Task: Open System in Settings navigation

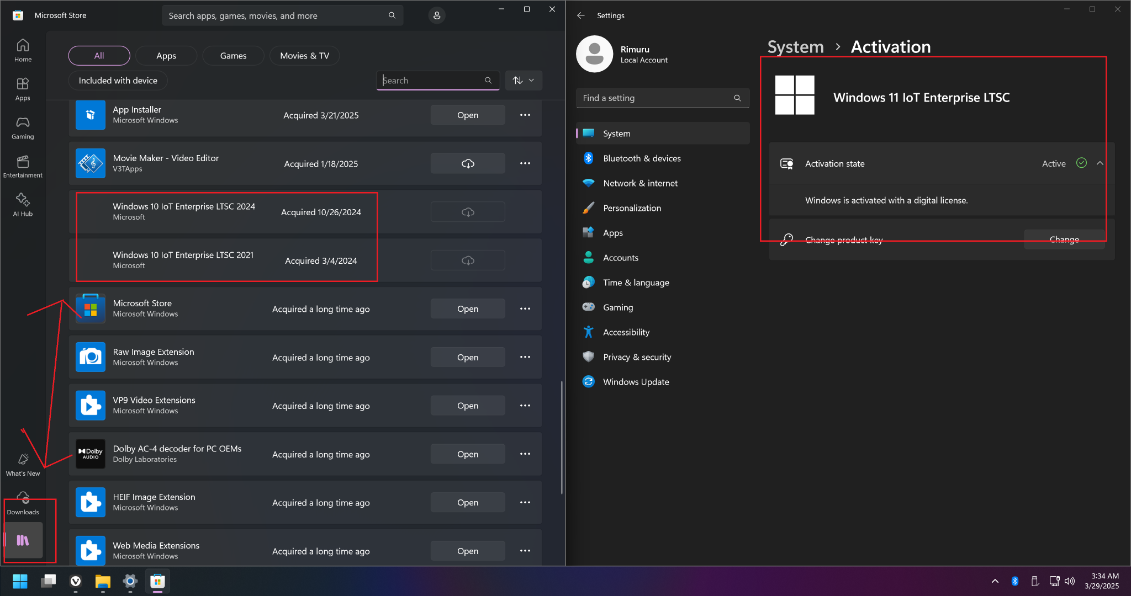Action: point(663,134)
